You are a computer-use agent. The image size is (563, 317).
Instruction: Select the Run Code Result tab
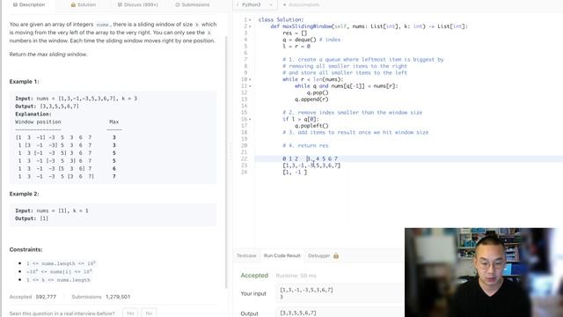[281, 255]
